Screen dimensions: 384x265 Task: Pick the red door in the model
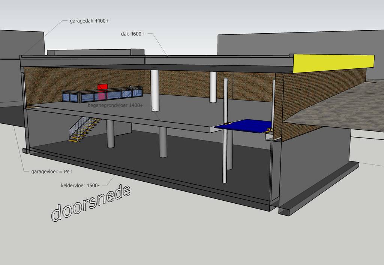[102, 92]
